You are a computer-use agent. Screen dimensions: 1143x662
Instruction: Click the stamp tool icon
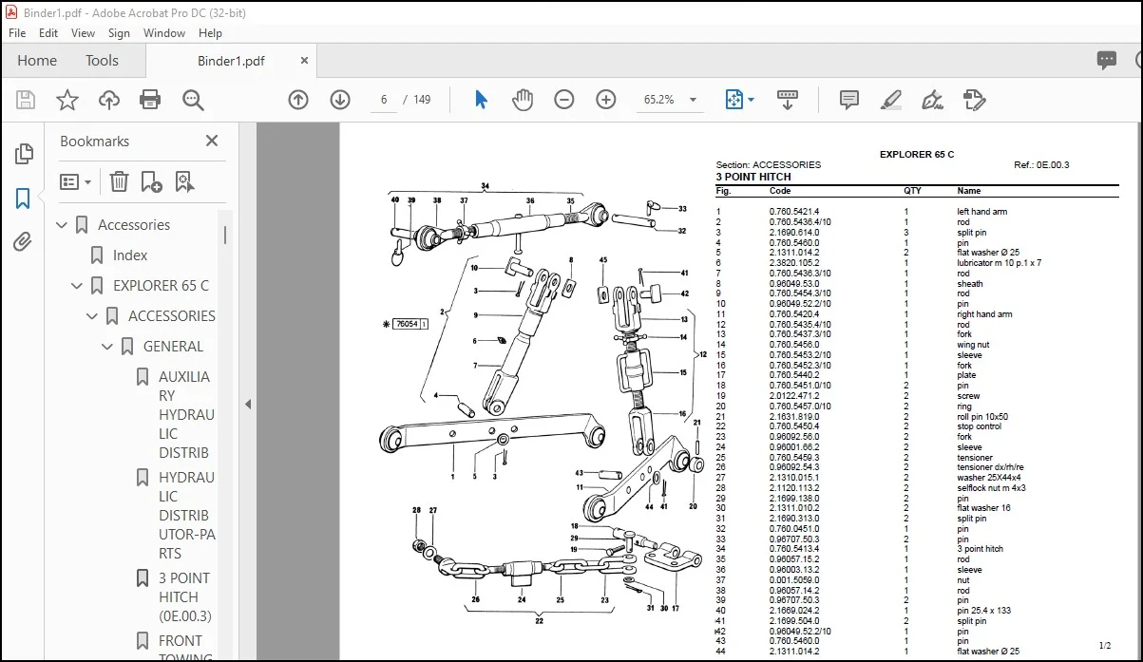click(x=974, y=100)
